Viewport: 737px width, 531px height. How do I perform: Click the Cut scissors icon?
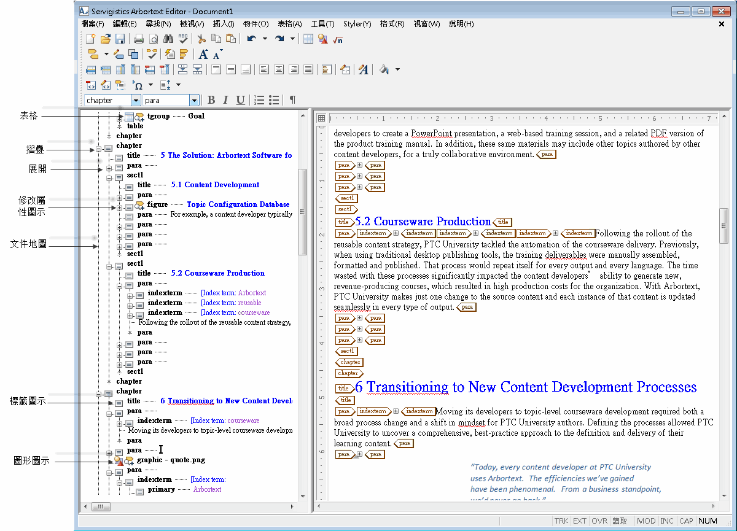(x=201, y=39)
